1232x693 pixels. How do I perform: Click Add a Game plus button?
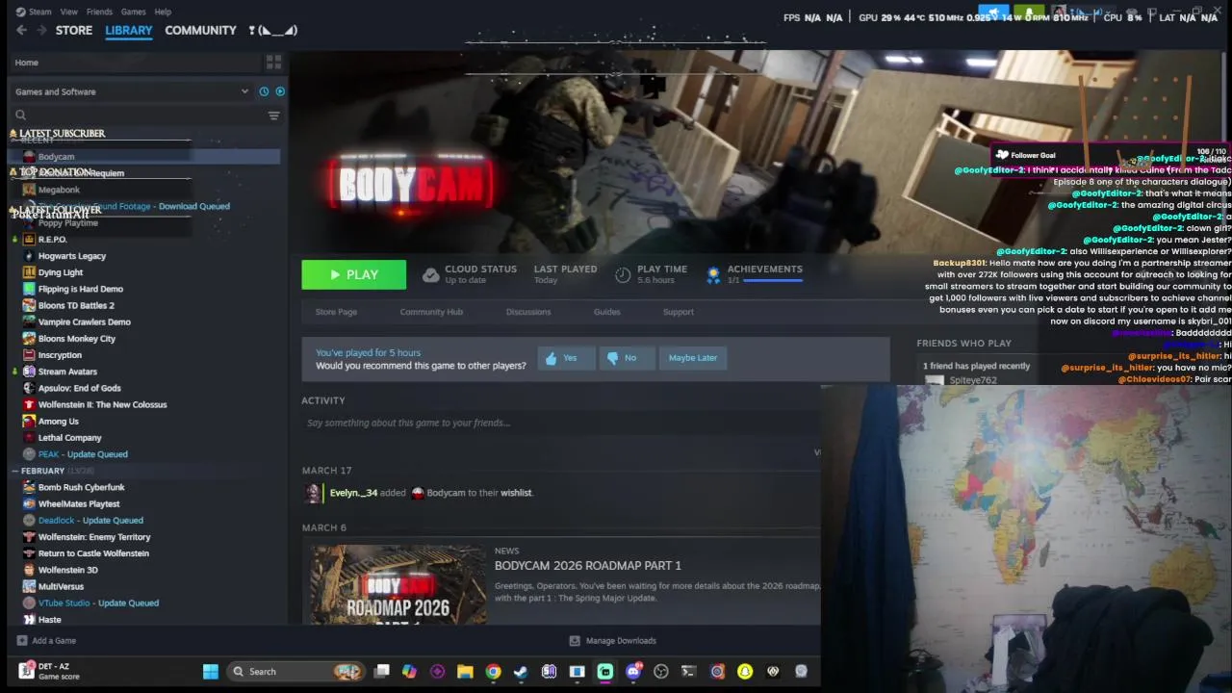(22, 641)
